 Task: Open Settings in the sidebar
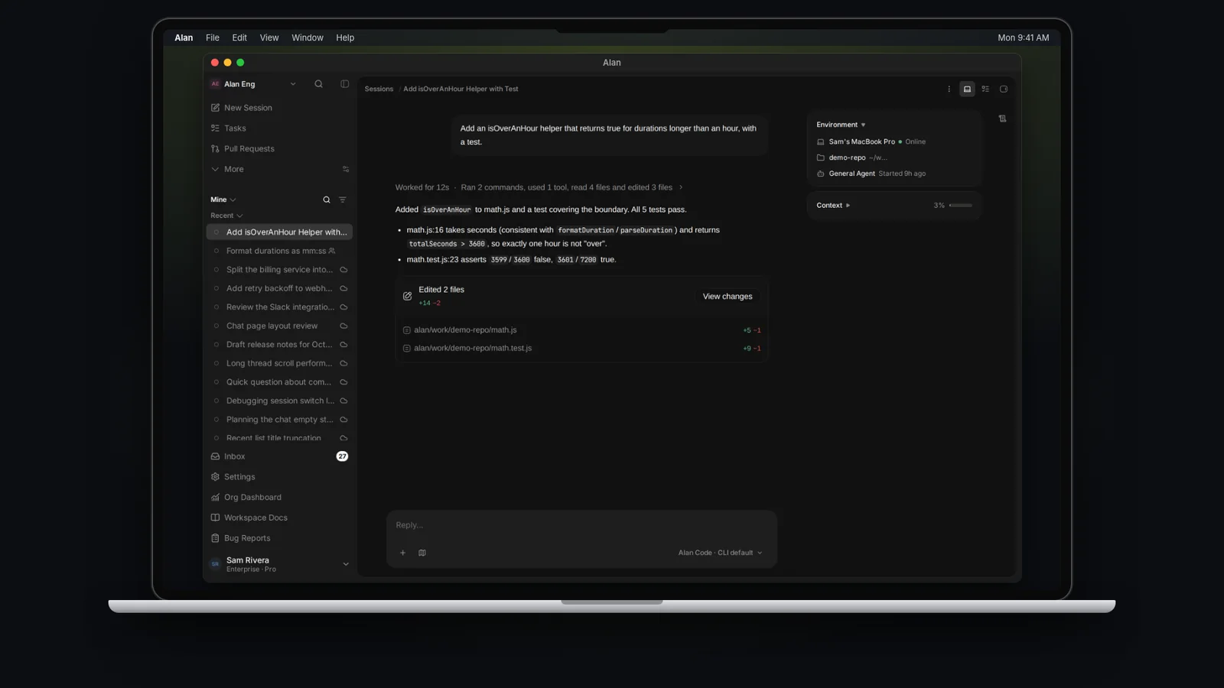[x=279, y=477]
